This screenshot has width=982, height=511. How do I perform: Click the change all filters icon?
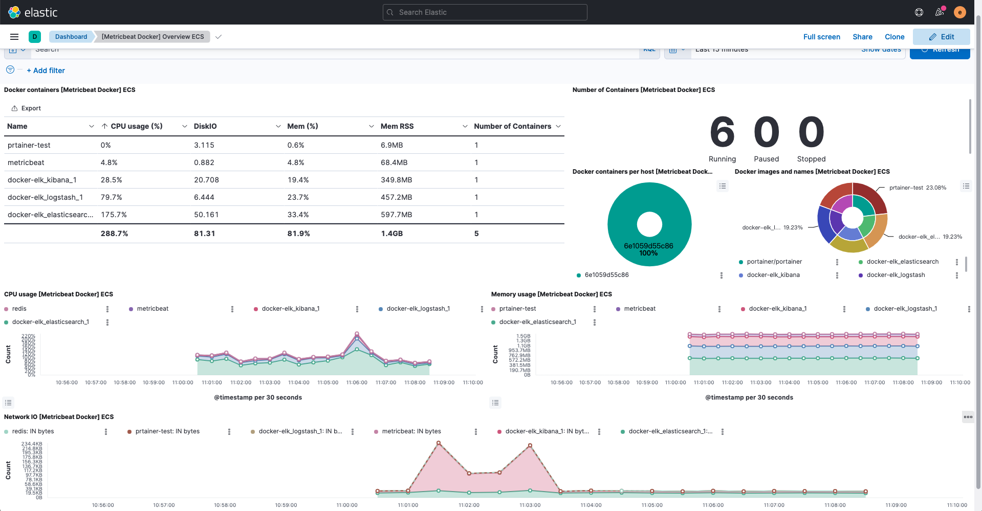(x=10, y=70)
